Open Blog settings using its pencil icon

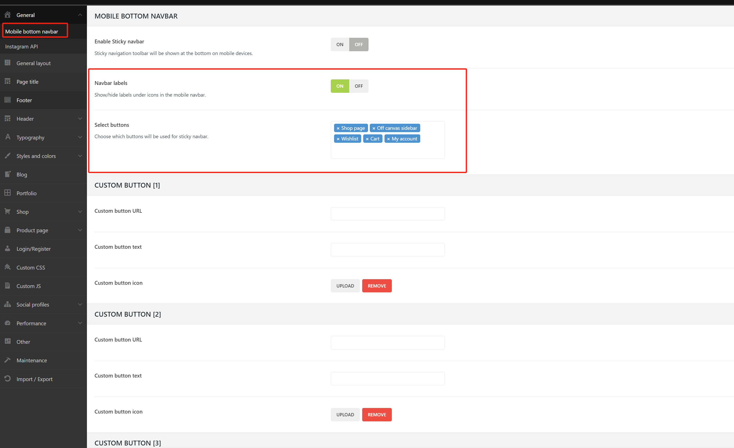pos(7,174)
